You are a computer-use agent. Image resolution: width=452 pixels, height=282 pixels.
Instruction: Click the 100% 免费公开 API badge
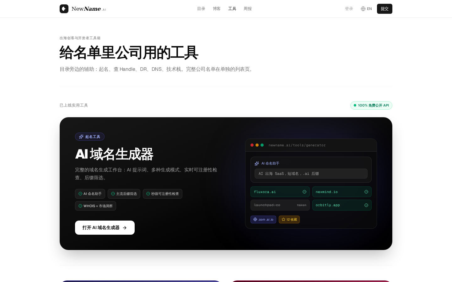pyautogui.click(x=371, y=106)
